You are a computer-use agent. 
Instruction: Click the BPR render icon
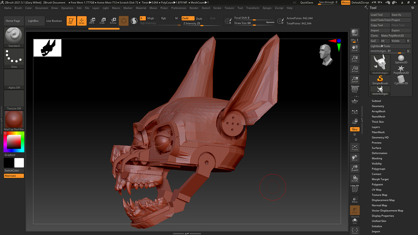coord(355,33)
